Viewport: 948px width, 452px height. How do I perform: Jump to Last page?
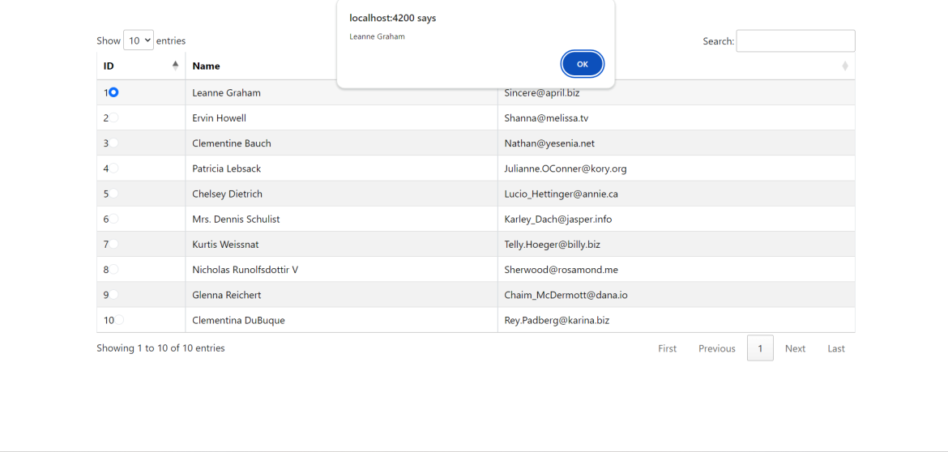pos(835,348)
